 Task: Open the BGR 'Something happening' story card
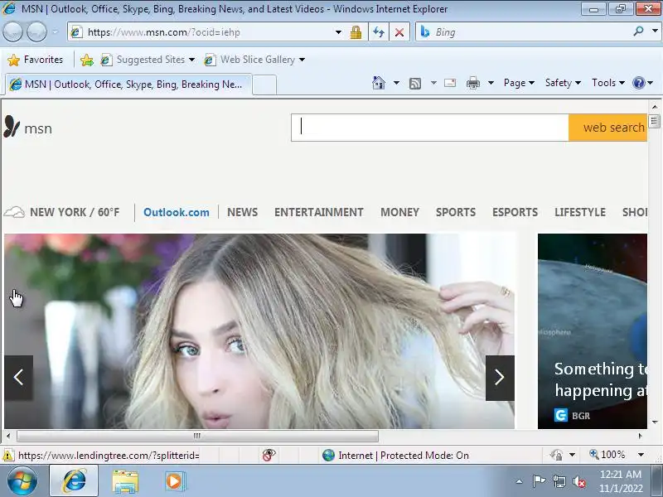593,331
